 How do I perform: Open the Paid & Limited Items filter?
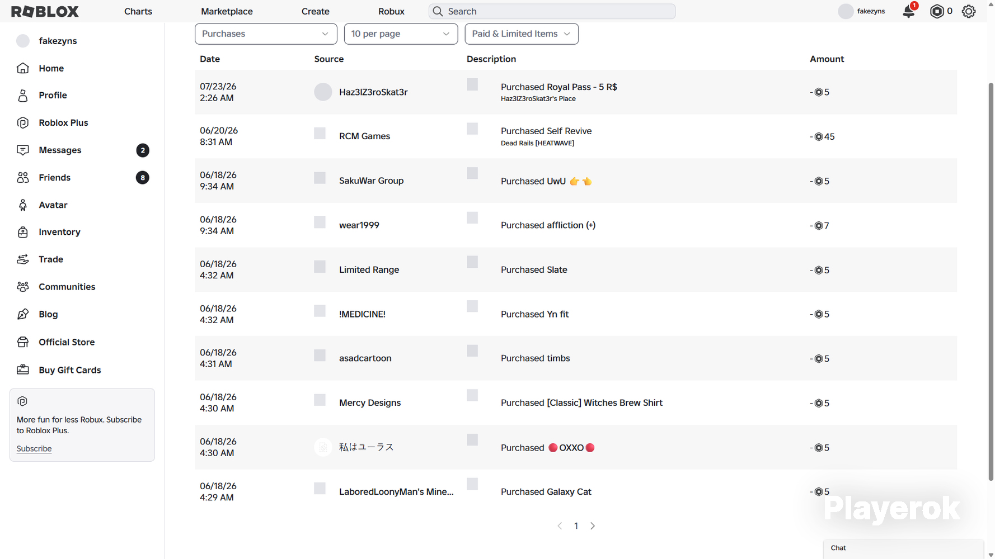pos(522,34)
